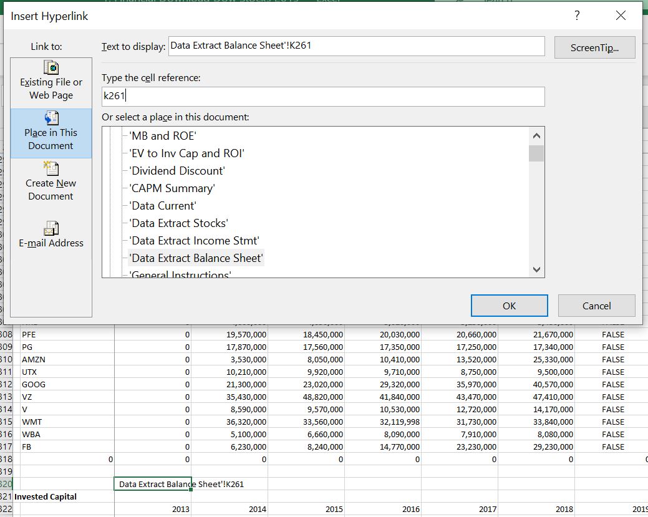Click the question mark Help icon
Image resolution: width=648 pixels, height=517 pixels.
(x=577, y=16)
